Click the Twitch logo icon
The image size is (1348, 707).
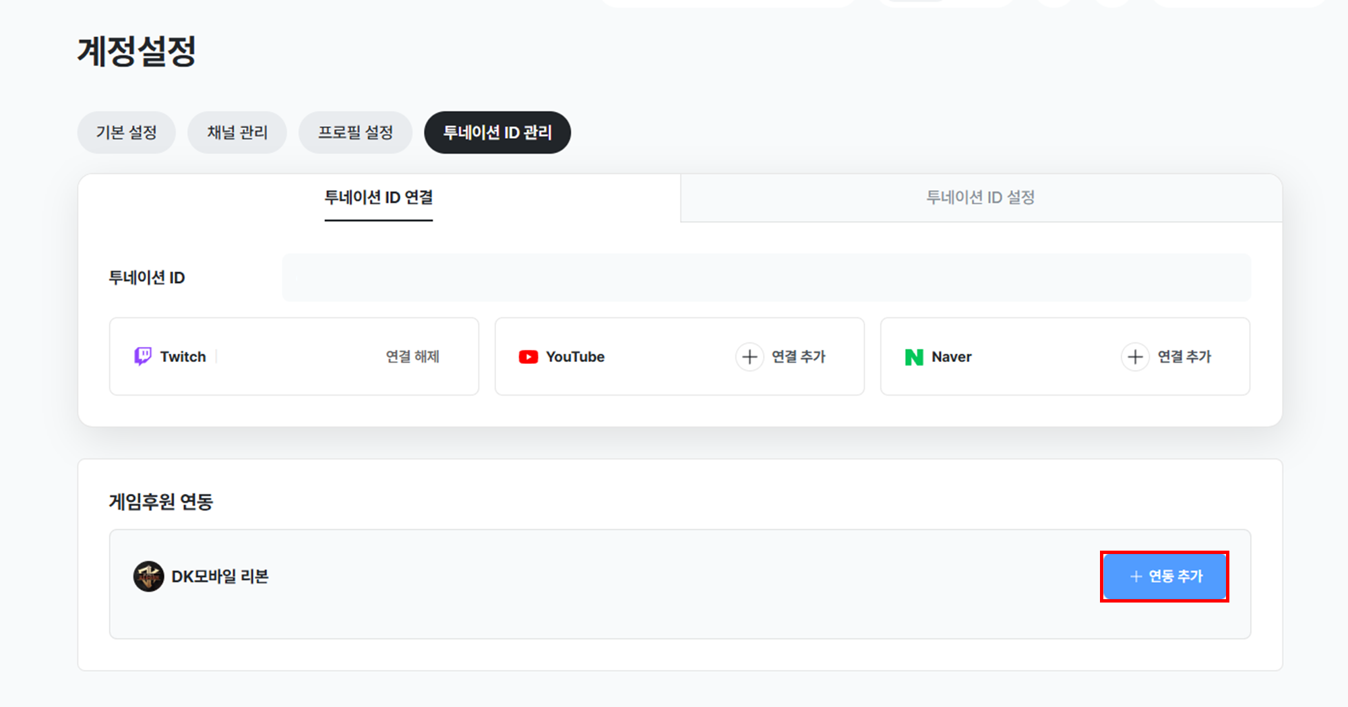pyautogui.click(x=142, y=357)
